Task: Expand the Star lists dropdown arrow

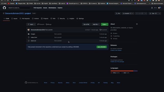Action: [x=159, y=14]
